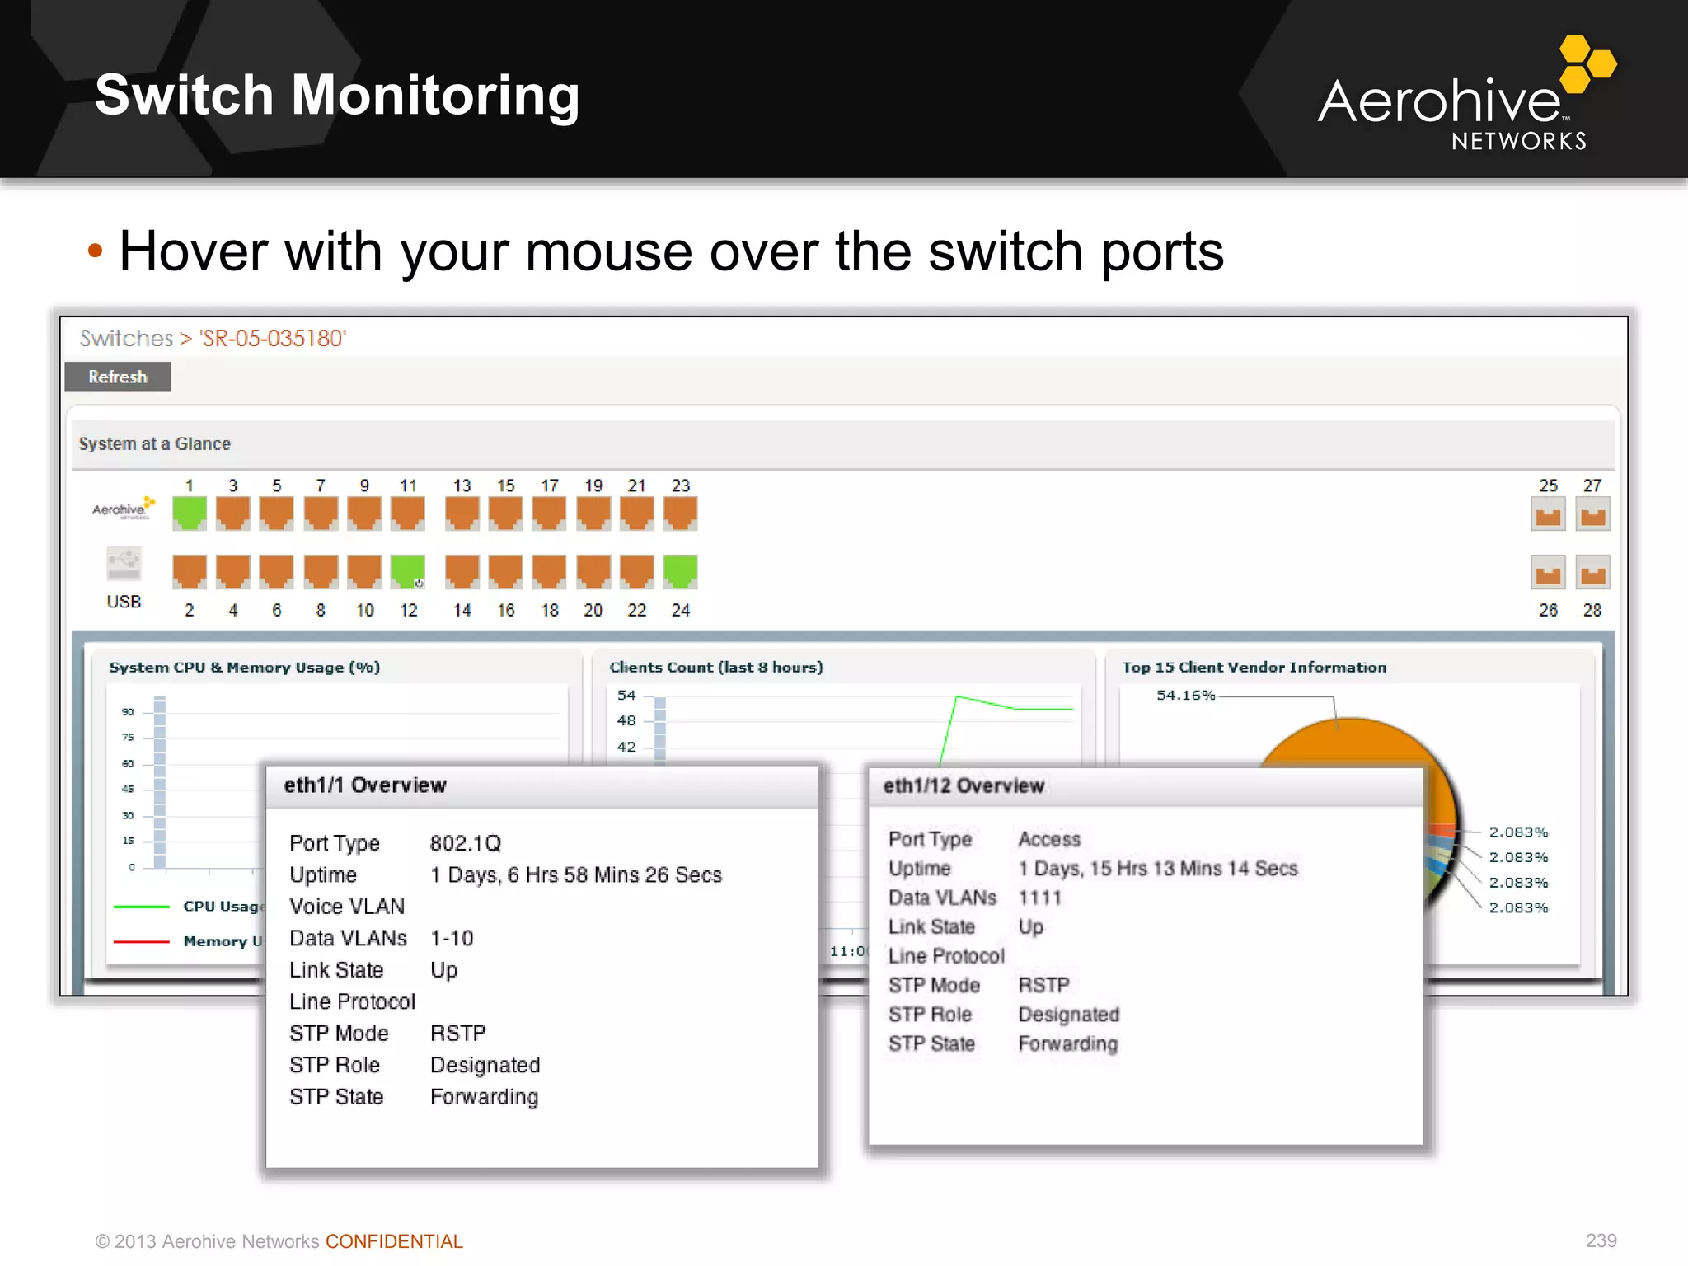1688x1266 pixels.
Task: Click the 'SR-05-035180' breadcrumb text
Action: [273, 338]
